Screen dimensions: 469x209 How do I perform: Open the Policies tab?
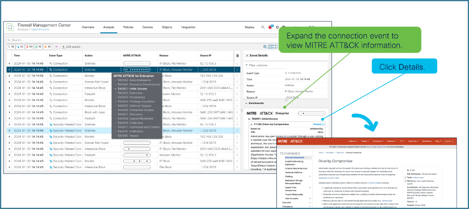click(x=128, y=27)
